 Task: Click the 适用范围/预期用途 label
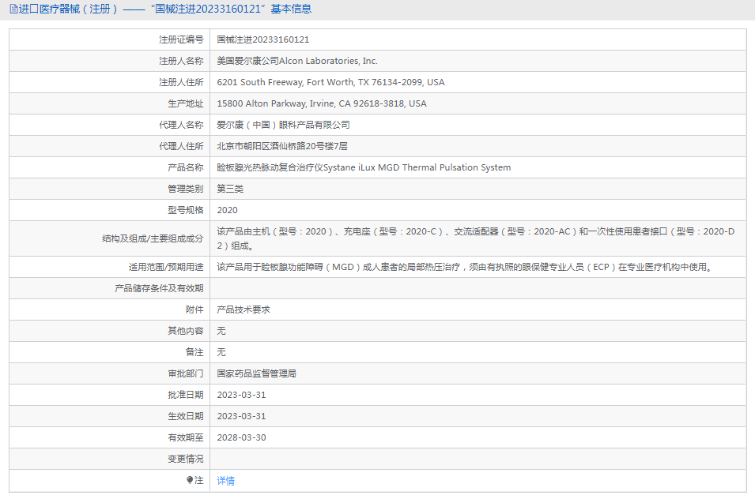(166, 267)
